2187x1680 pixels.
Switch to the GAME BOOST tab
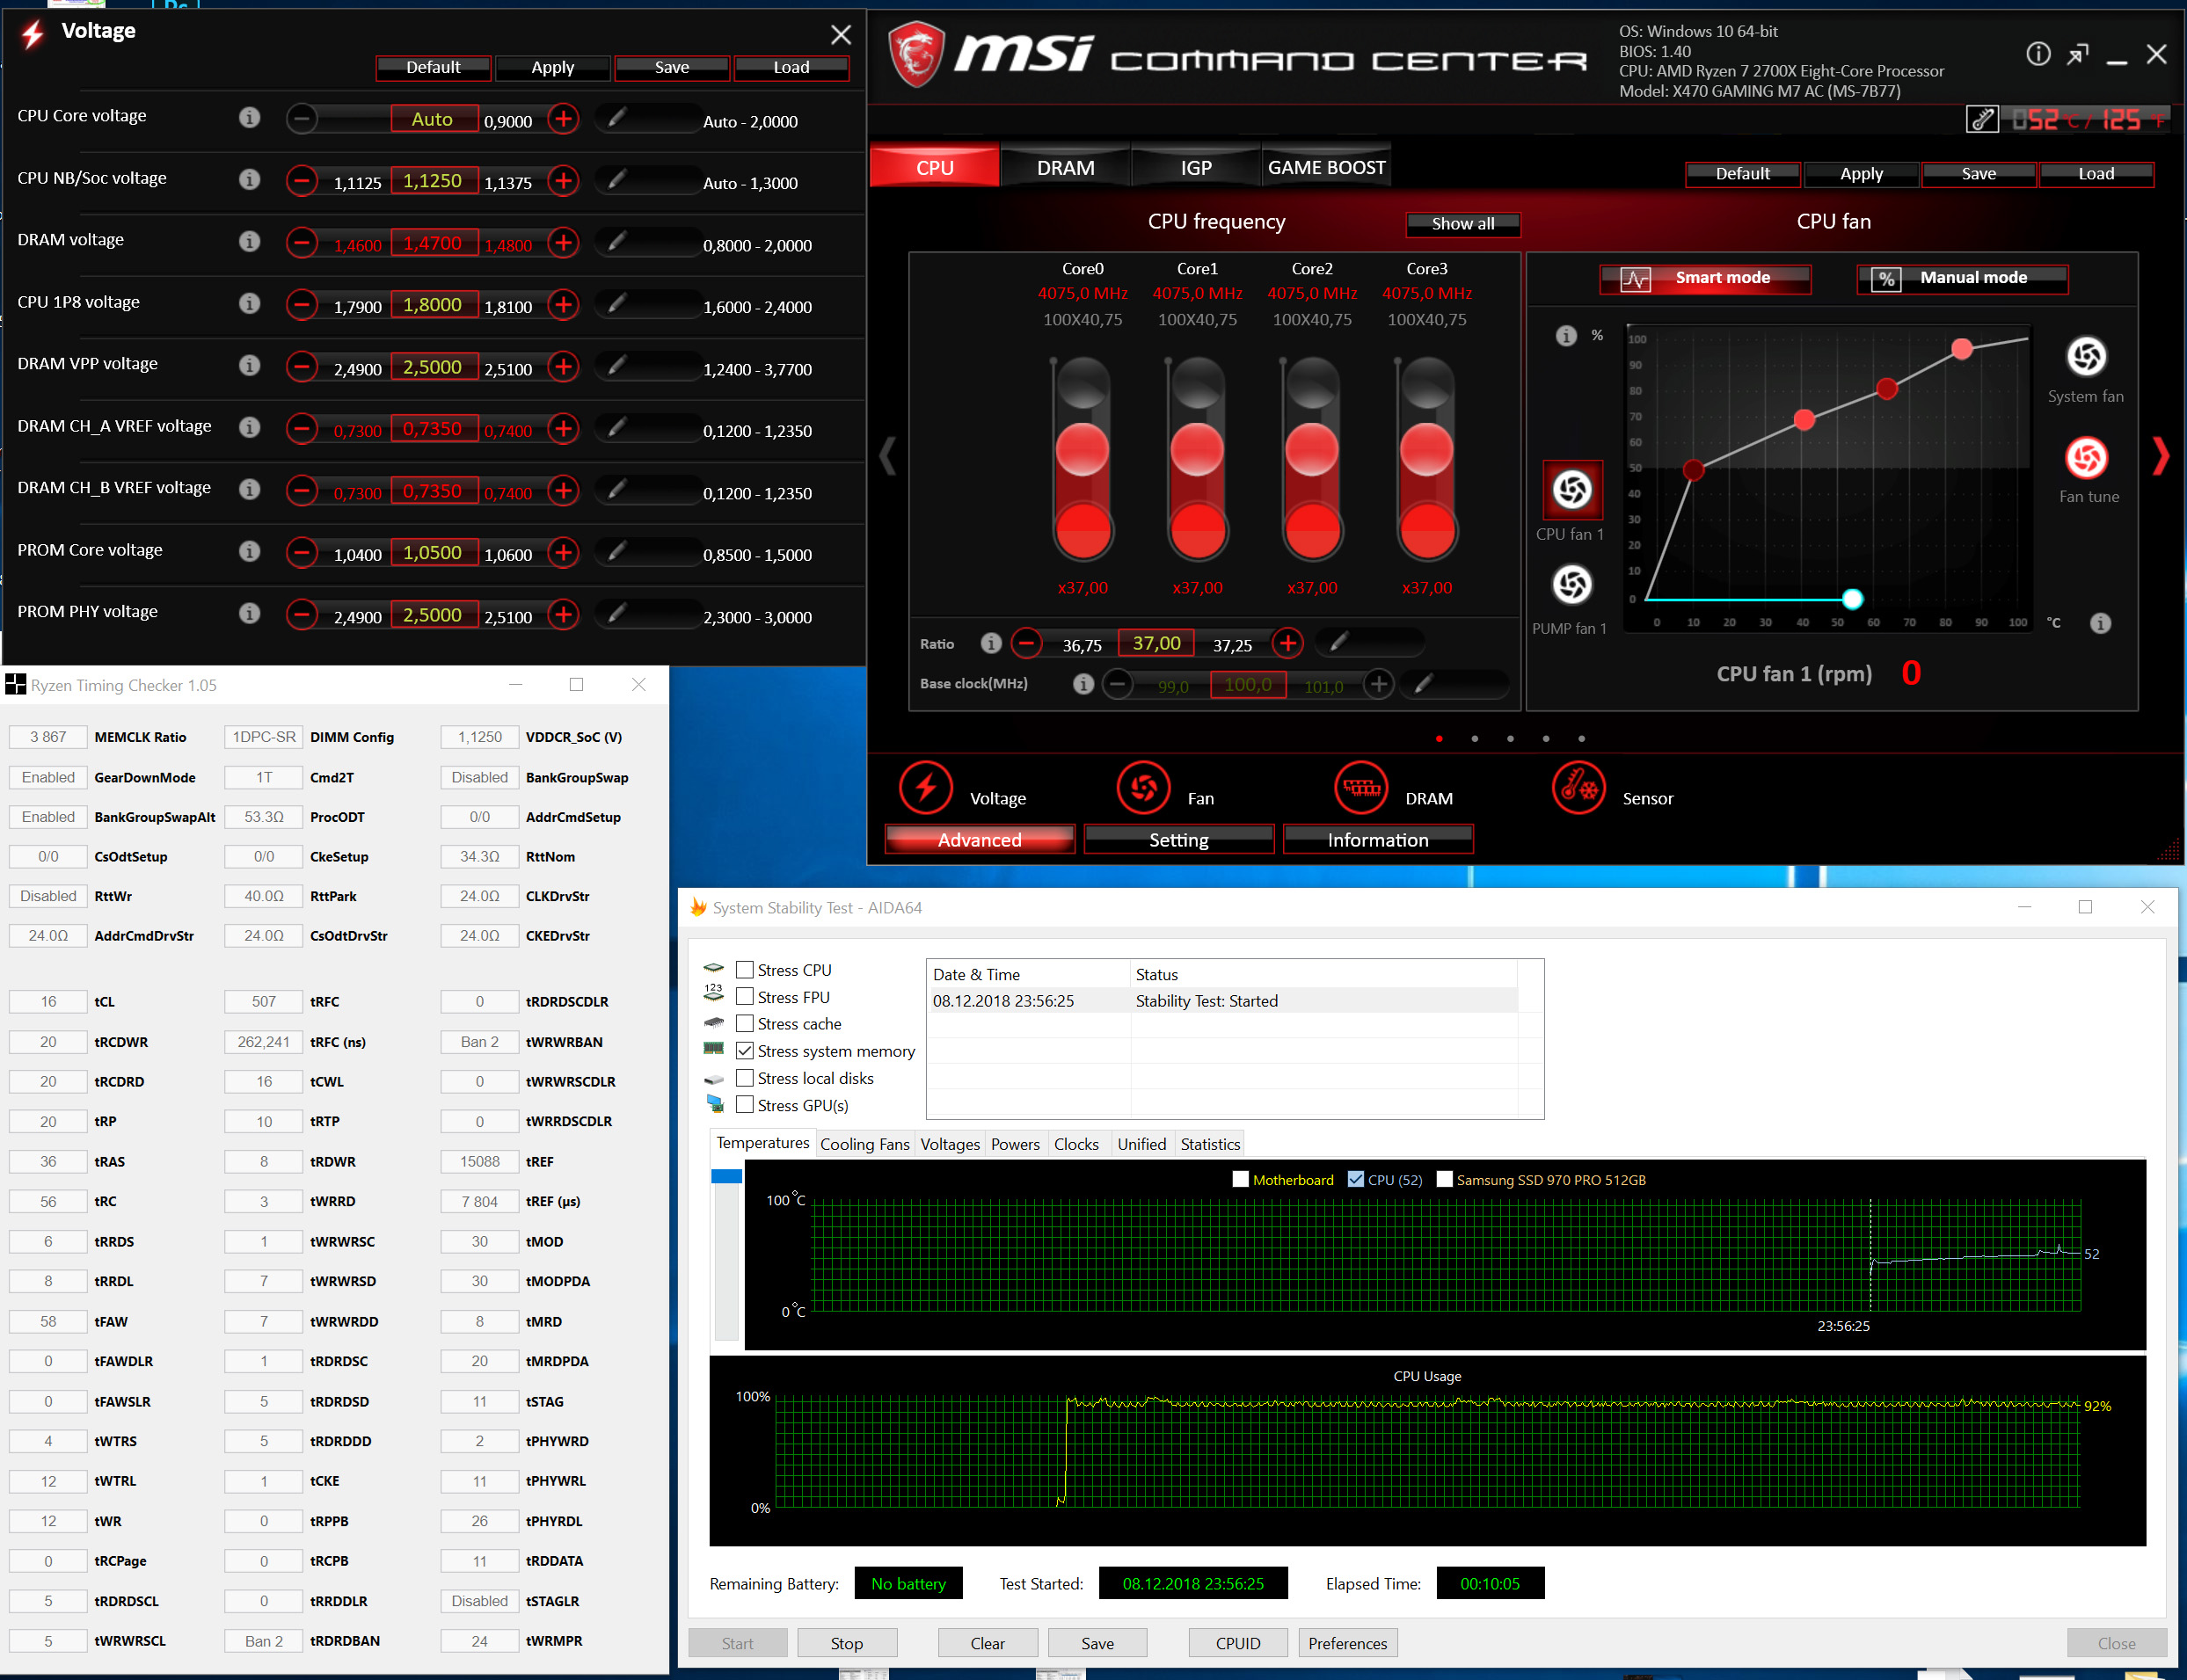coord(1326,168)
